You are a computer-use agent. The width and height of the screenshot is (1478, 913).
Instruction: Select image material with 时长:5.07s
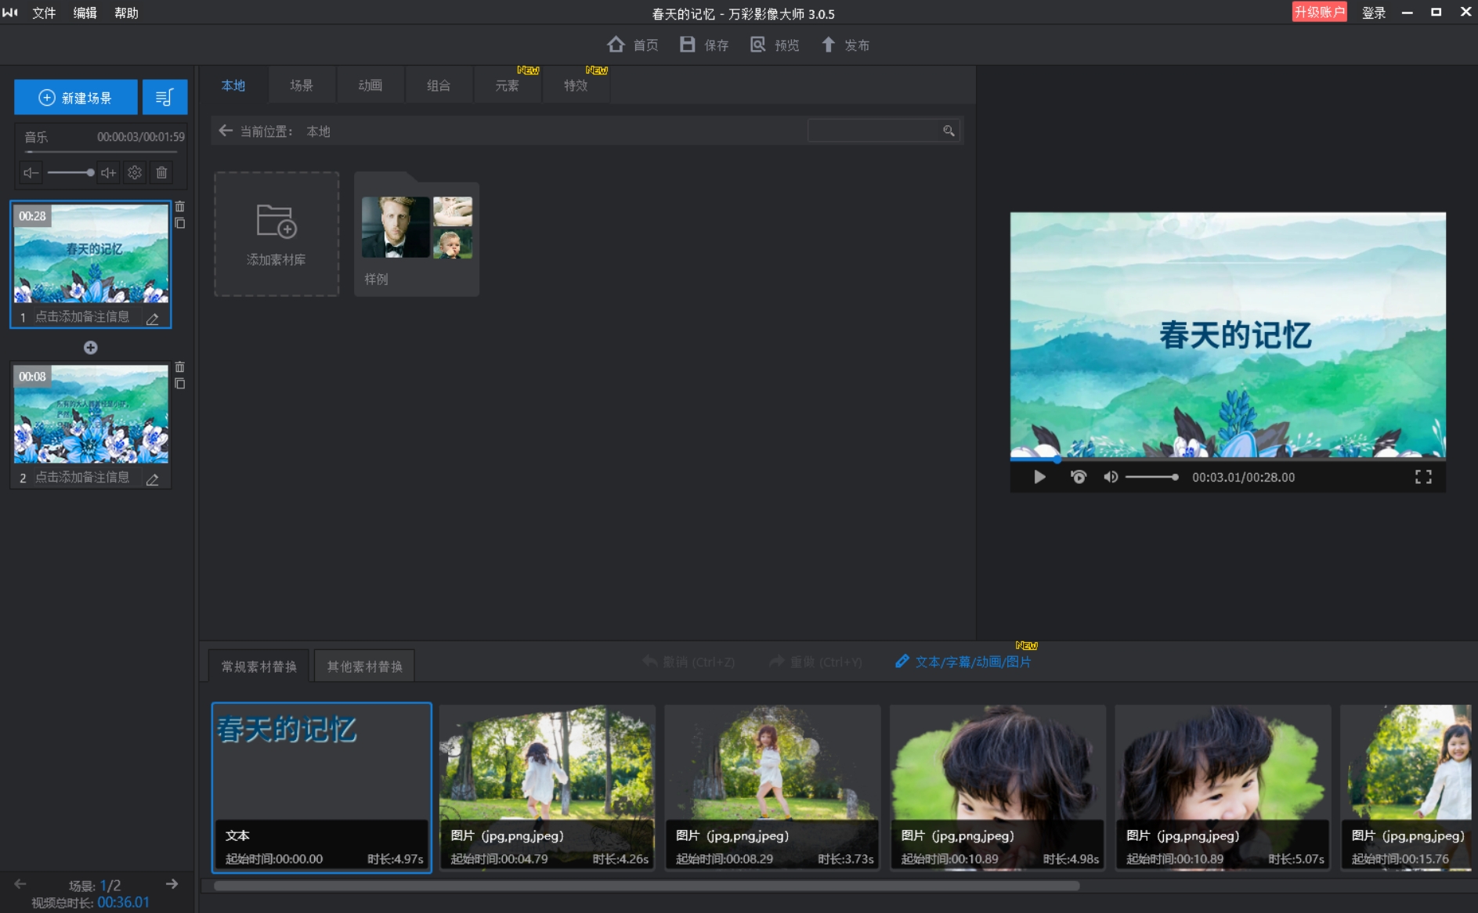click(x=1223, y=787)
